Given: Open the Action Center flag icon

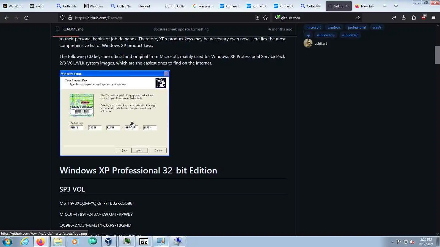Looking at the screenshot, I should point(399,242).
